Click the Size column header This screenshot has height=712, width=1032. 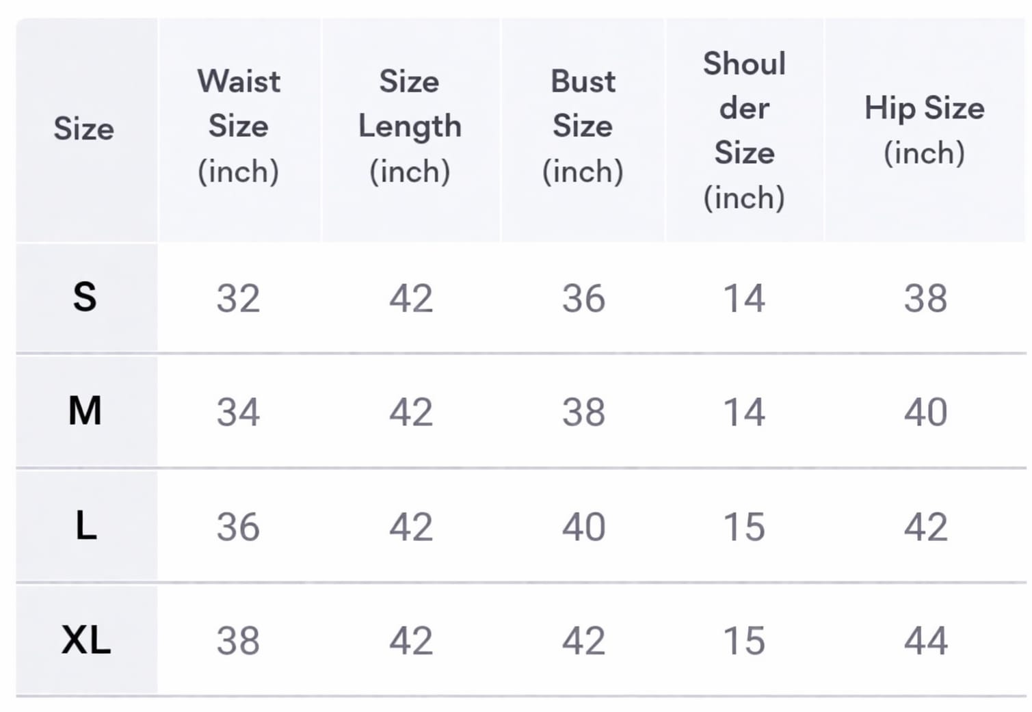click(84, 129)
